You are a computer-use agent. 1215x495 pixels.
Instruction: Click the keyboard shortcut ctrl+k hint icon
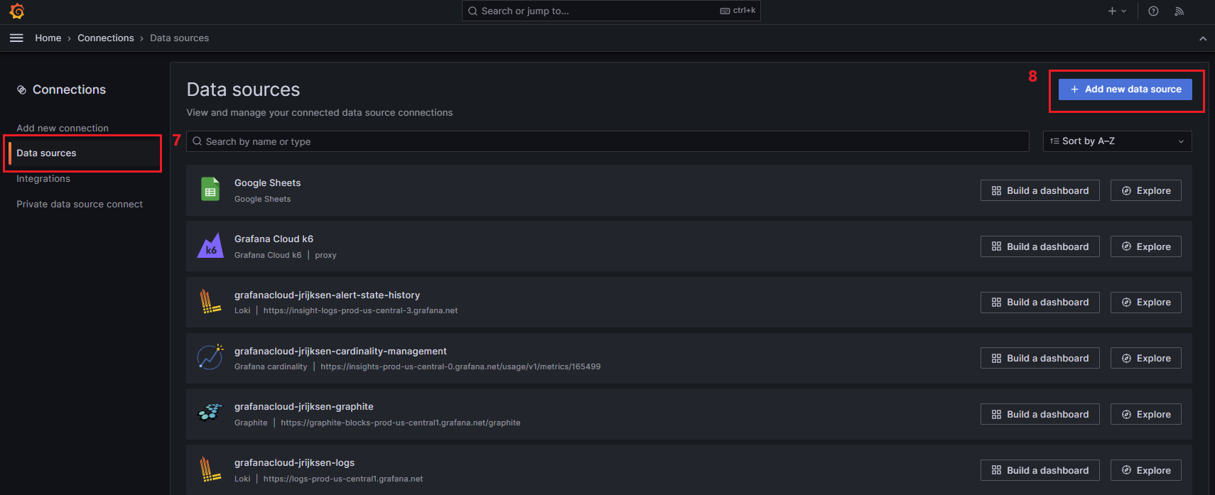tap(725, 11)
